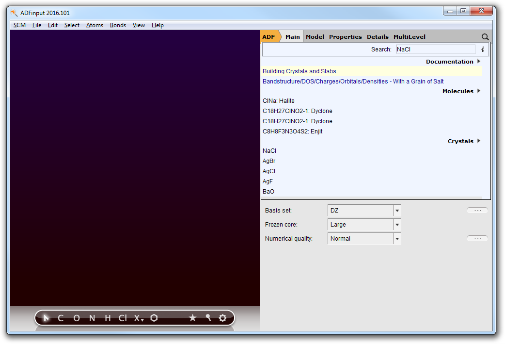This screenshot has height=344, width=505.
Task: Close the ADFinput window
Action: [x=481, y=11]
